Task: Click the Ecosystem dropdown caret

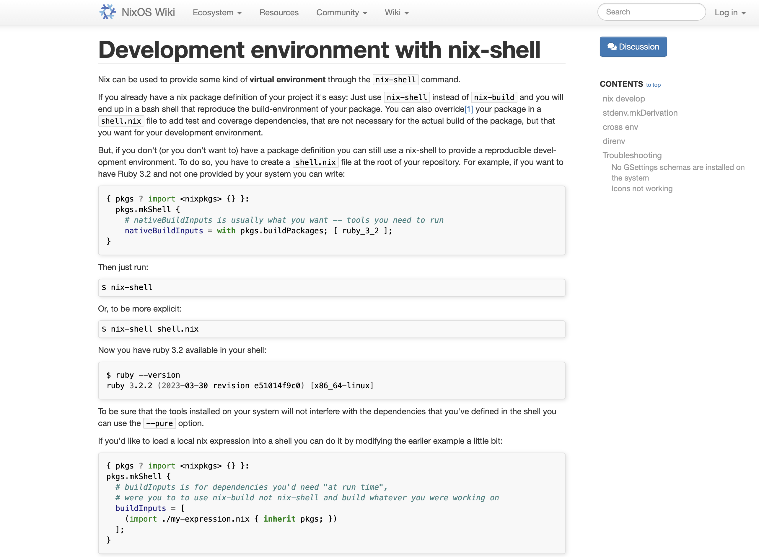Action: [239, 13]
